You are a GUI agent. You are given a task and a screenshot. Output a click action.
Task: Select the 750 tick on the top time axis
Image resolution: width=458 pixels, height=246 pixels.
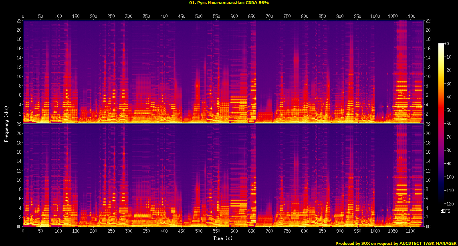tap(287, 16)
